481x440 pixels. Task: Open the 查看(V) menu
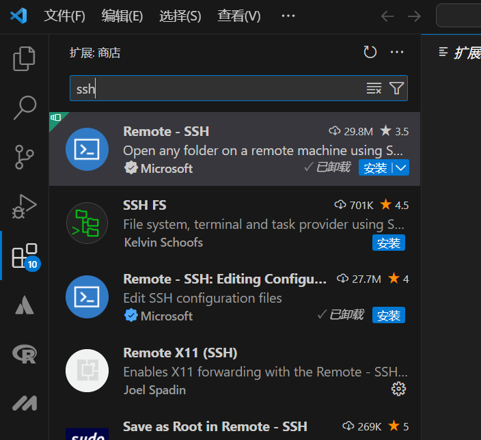pos(239,16)
